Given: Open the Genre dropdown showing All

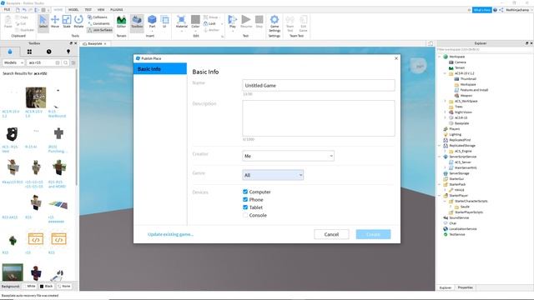Looking at the screenshot, I should pyautogui.click(x=273, y=175).
